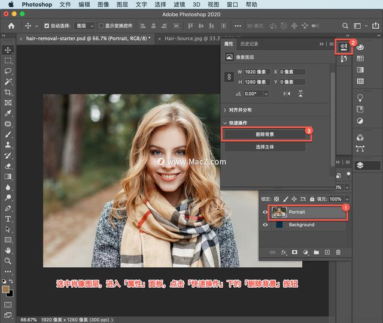The height and width of the screenshot is (323, 383).
Task: Select the Lasso tool
Action: point(8,71)
